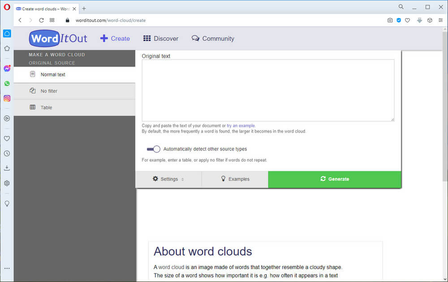Open the Examples button
448x282 pixels.
(235, 179)
